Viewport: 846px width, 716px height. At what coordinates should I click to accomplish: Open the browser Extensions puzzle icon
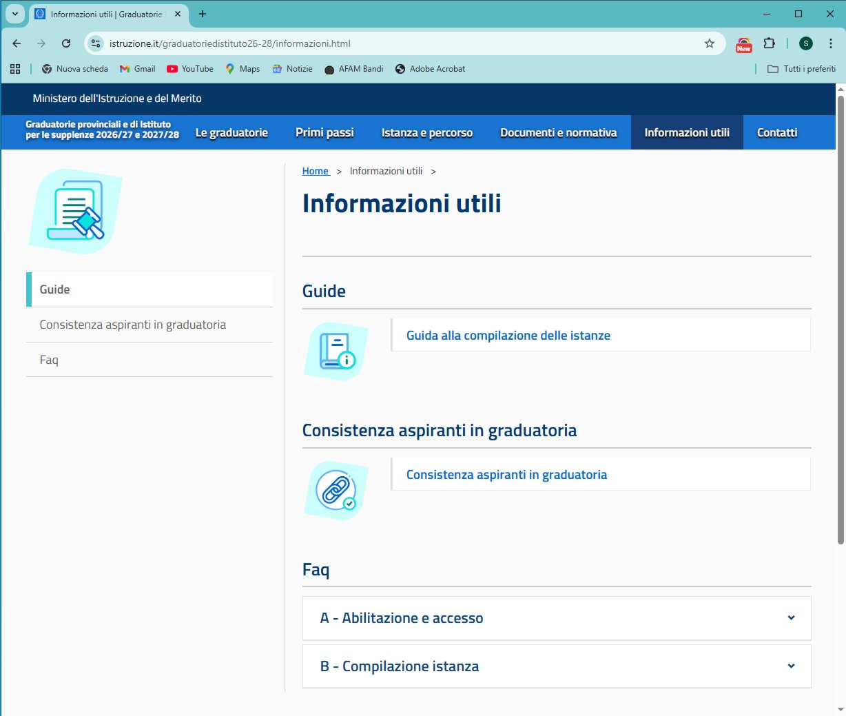tap(770, 43)
